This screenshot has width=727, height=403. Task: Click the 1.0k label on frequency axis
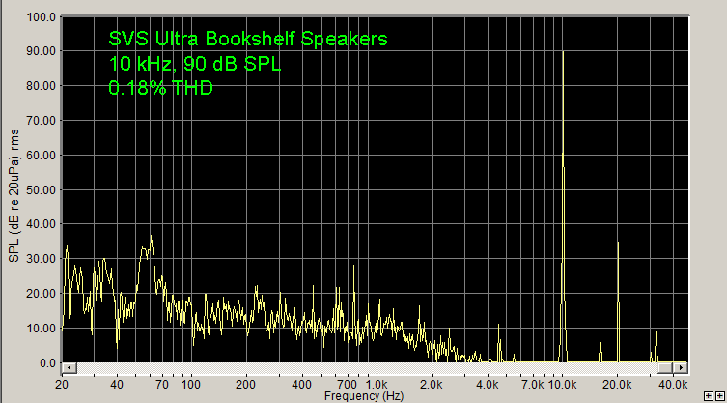coord(377,384)
